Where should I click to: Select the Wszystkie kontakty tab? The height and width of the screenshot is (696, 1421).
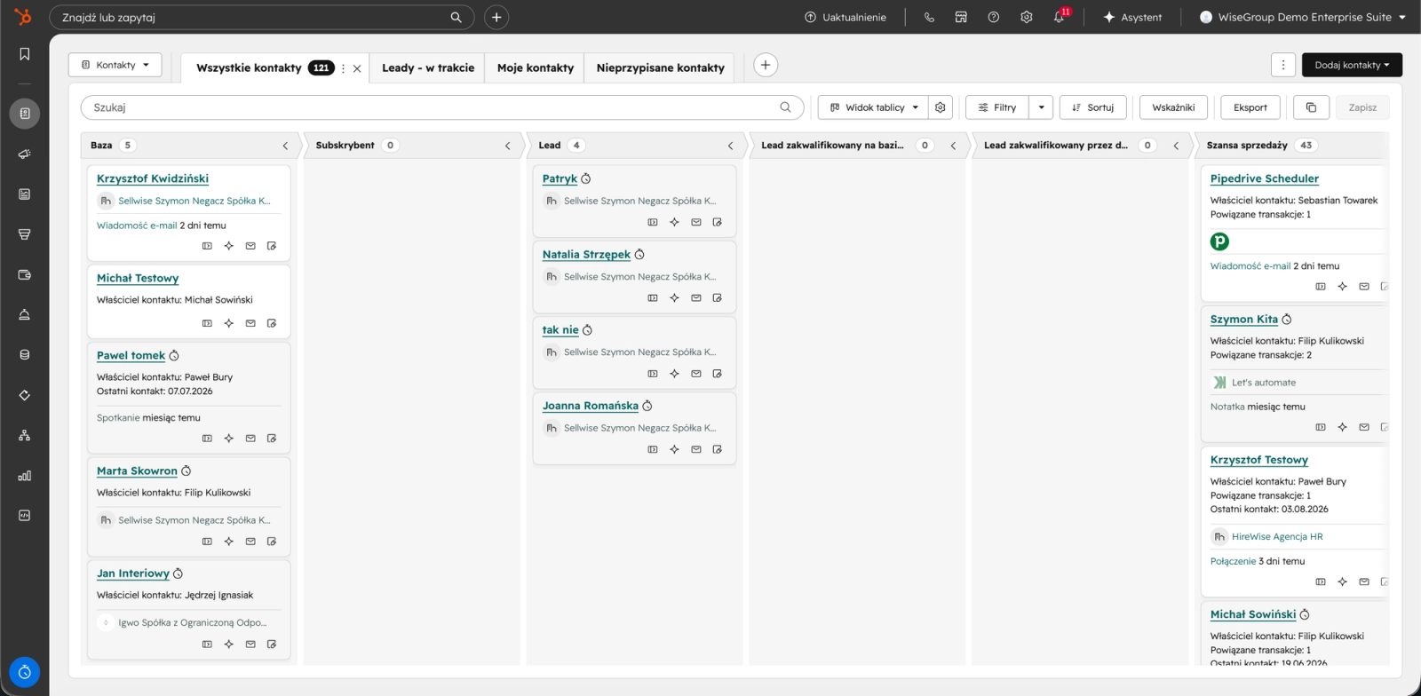click(249, 67)
